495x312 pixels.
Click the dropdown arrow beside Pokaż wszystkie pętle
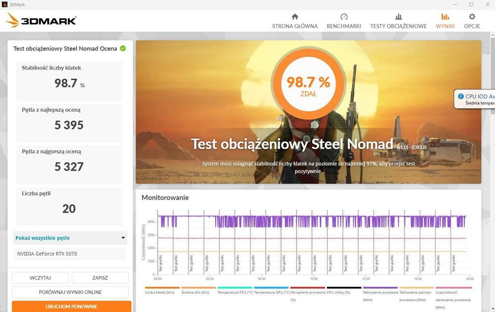[123, 238]
